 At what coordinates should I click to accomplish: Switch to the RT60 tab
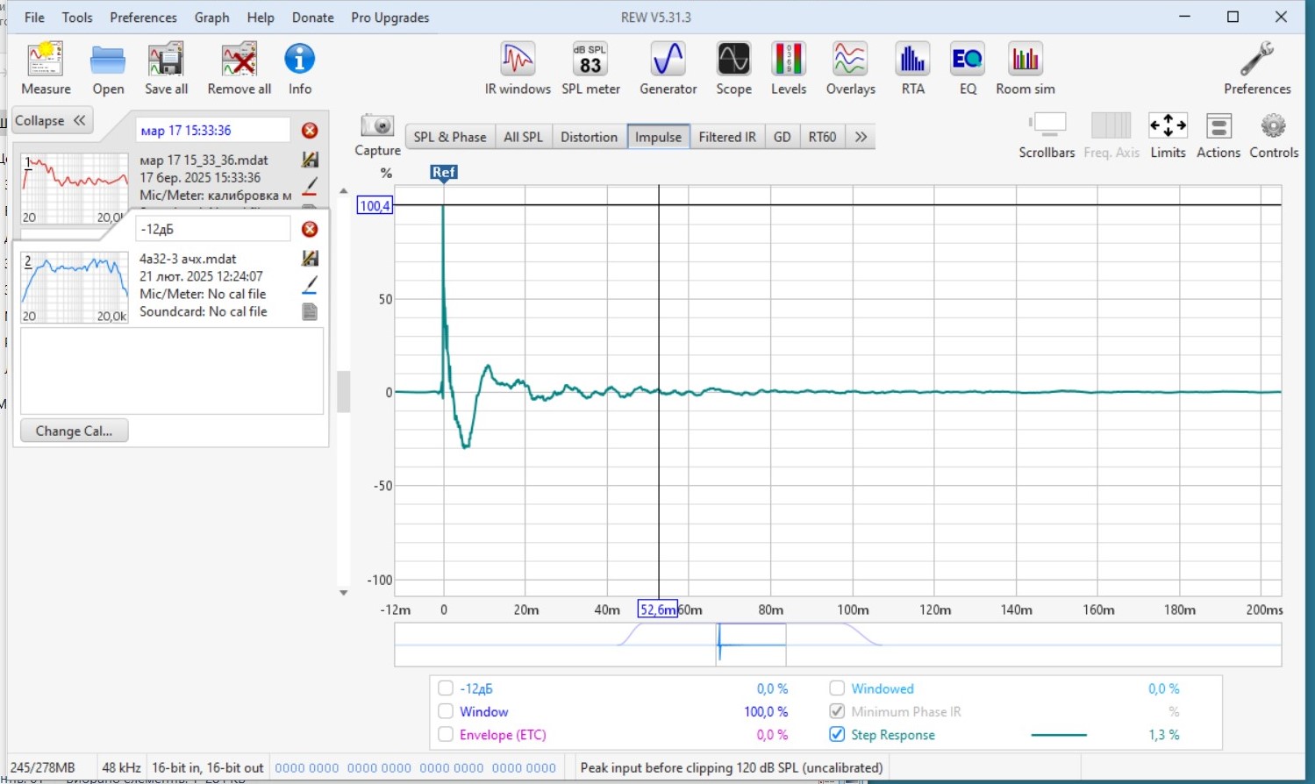point(822,137)
